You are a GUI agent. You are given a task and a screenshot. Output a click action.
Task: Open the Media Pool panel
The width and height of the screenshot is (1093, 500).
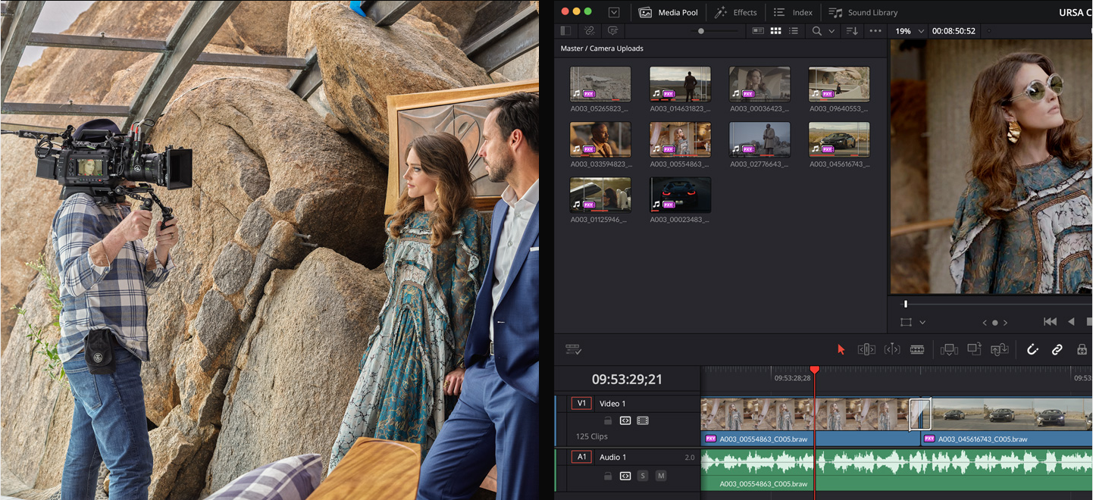click(x=667, y=12)
